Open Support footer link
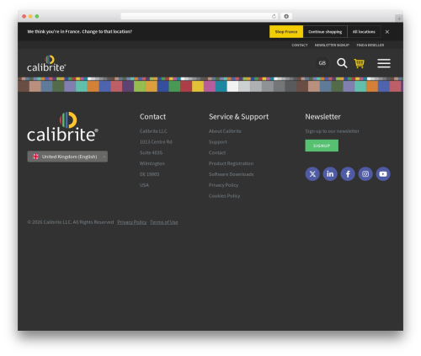The width and height of the screenshot is (421, 356). [x=218, y=142]
